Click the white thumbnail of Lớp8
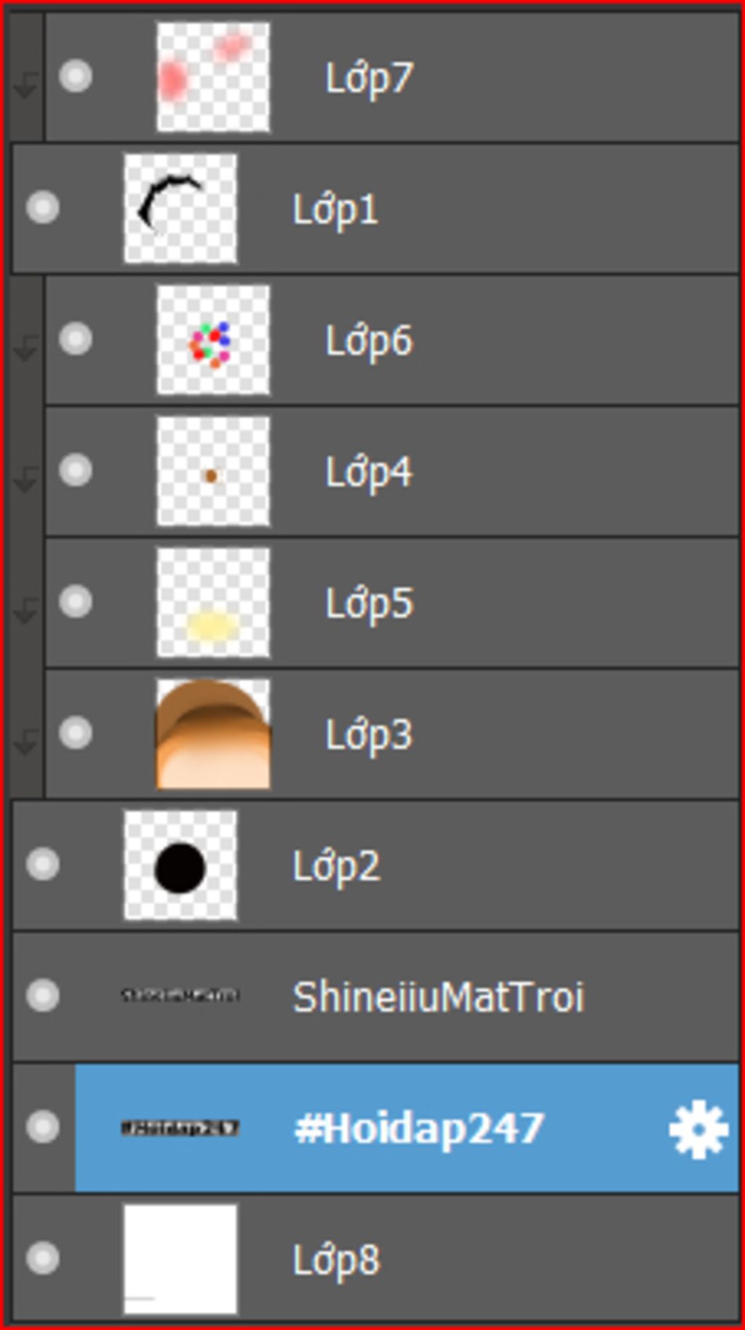The height and width of the screenshot is (1330, 745). pyautogui.click(x=180, y=1259)
